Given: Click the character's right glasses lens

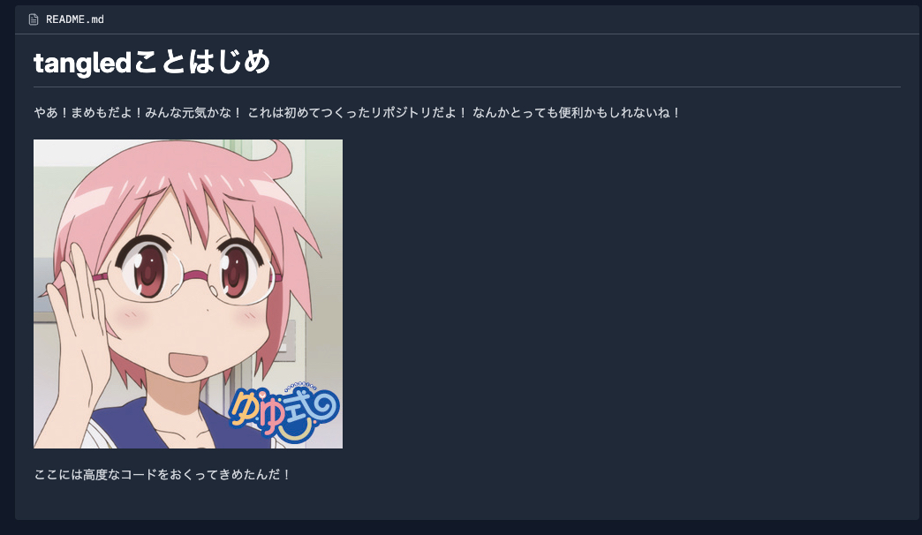Looking at the screenshot, I should point(243,275).
